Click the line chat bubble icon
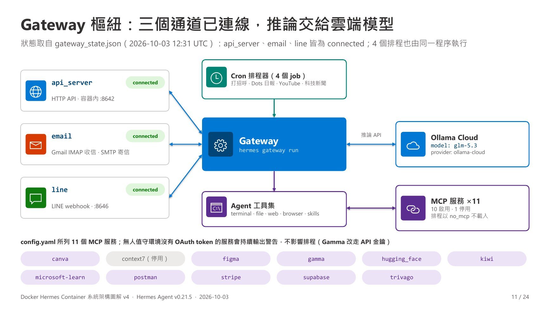 pyautogui.click(x=36, y=198)
